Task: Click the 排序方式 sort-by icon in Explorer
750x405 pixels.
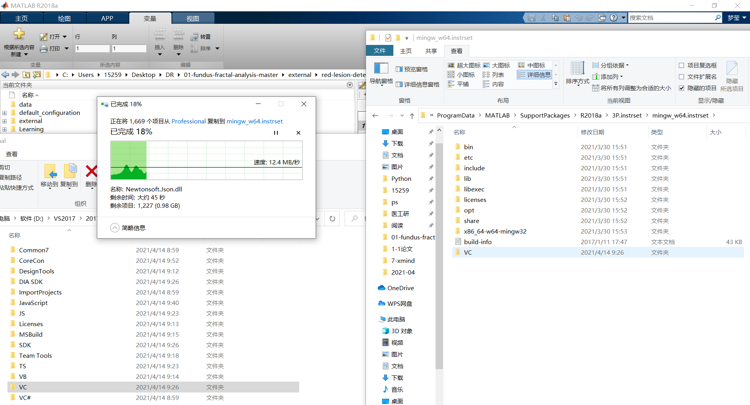Action: 578,68
